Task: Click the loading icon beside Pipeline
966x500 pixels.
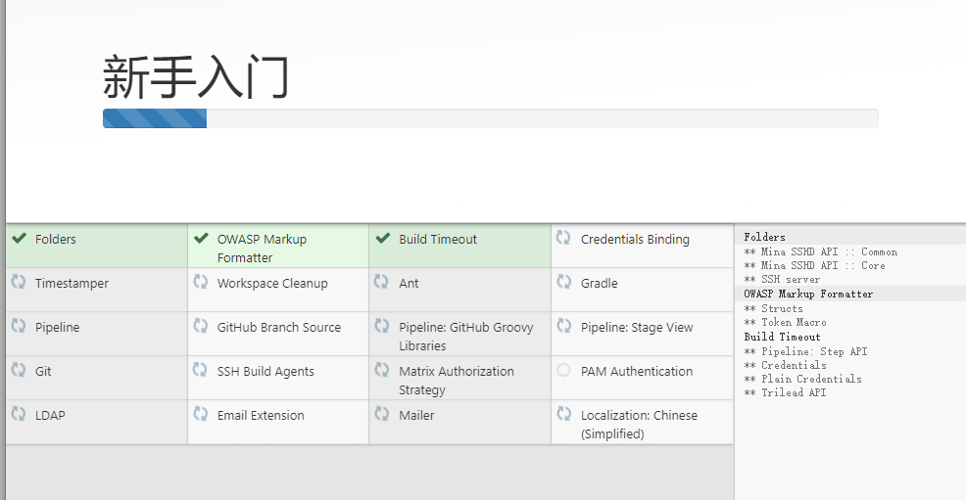Action: (19, 326)
